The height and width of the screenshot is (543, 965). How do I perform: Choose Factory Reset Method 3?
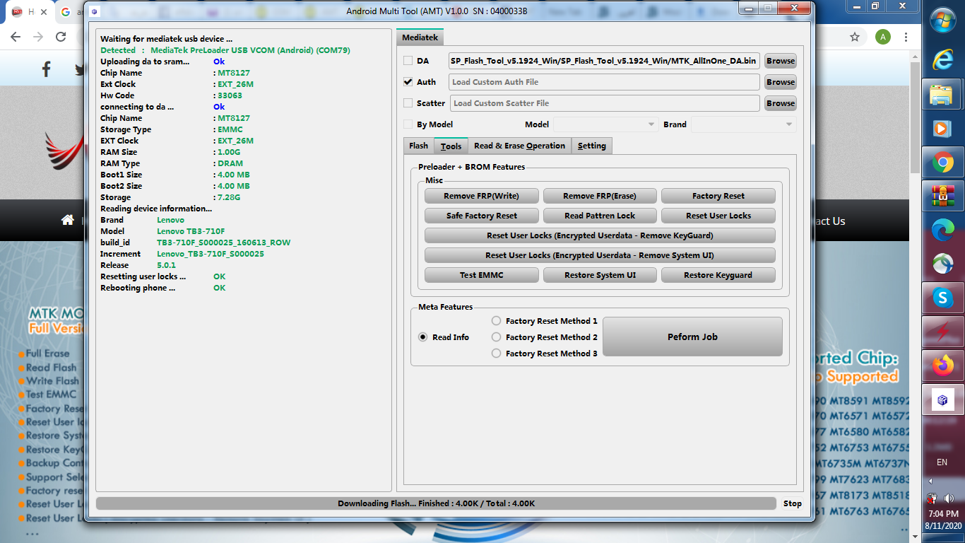pos(497,354)
